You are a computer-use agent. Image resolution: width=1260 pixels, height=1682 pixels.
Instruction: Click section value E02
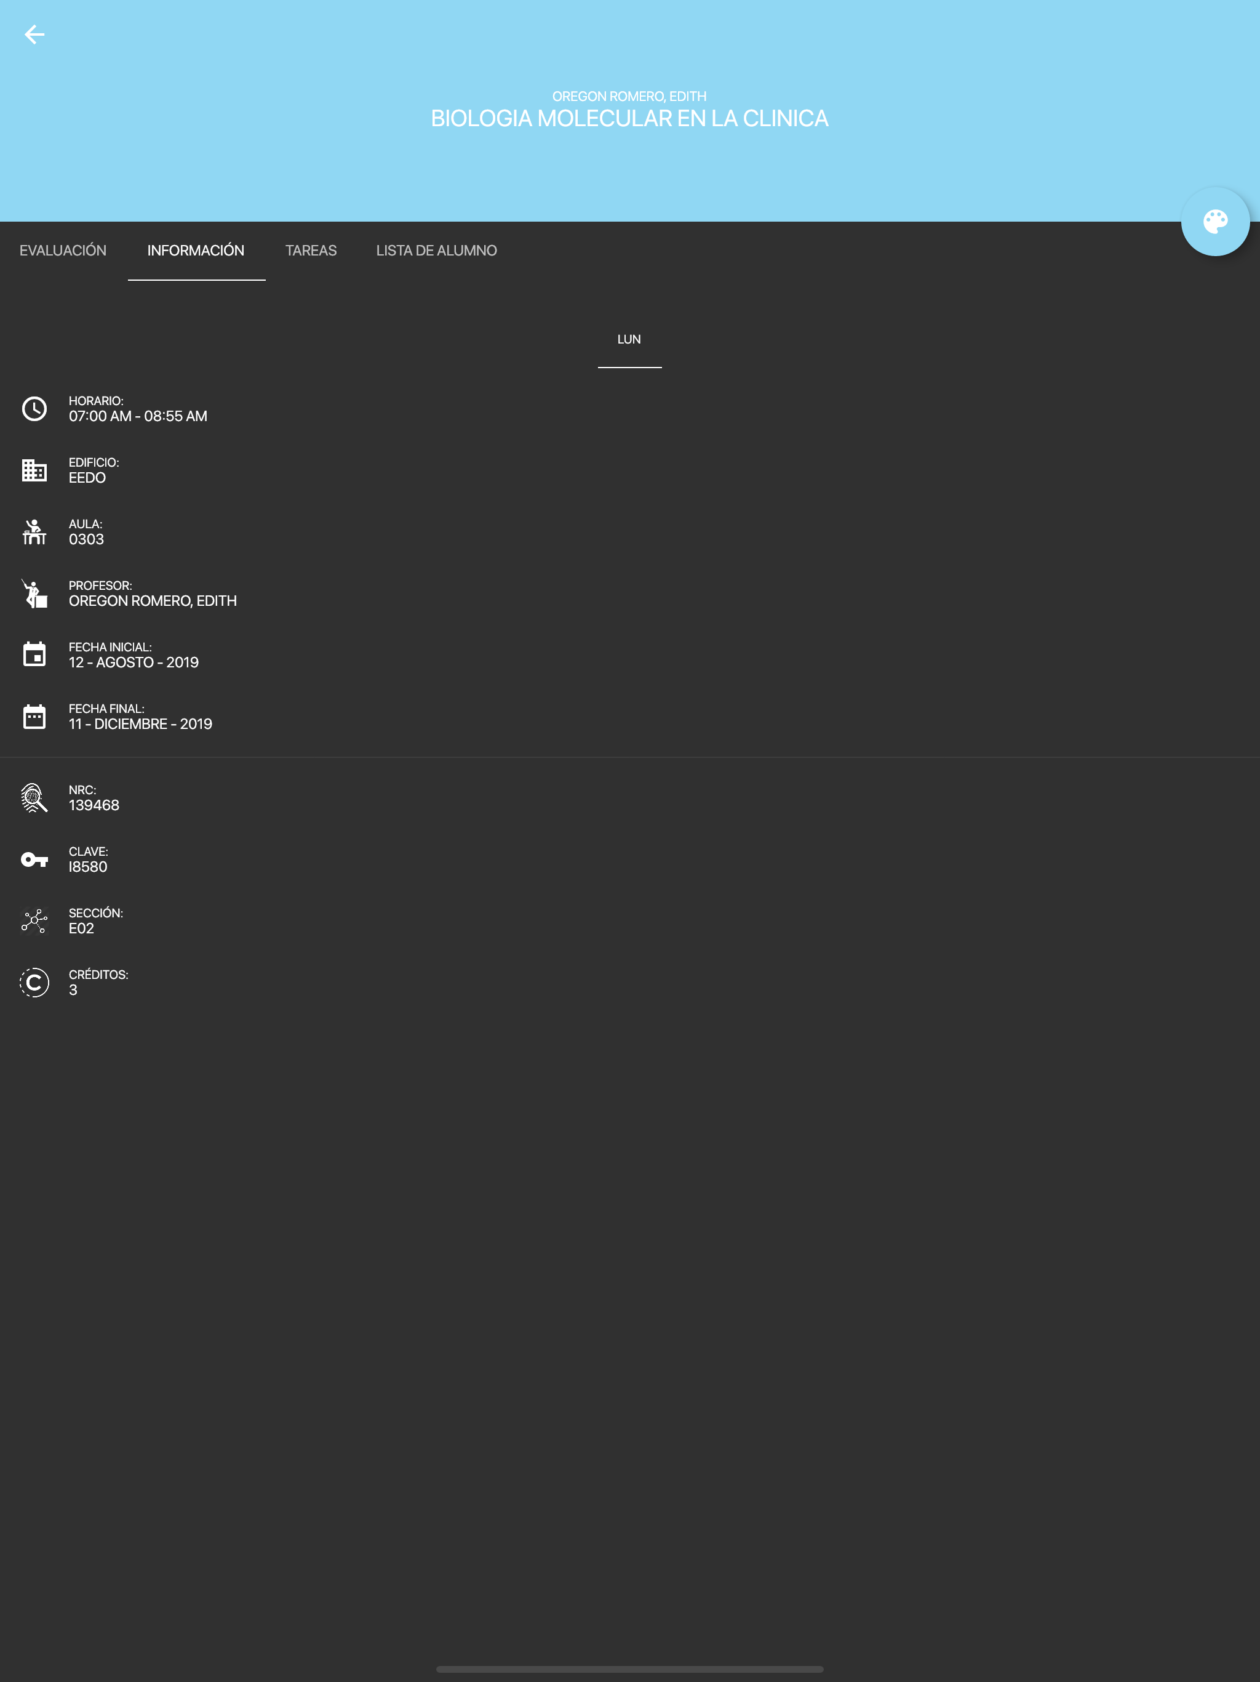81,929
